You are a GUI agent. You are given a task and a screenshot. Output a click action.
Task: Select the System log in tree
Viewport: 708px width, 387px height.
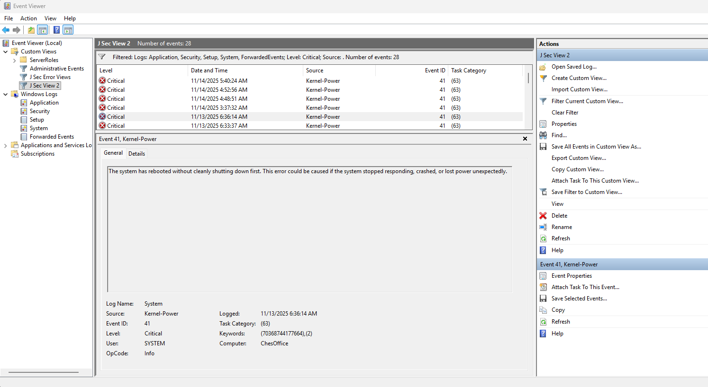(34, 128)
